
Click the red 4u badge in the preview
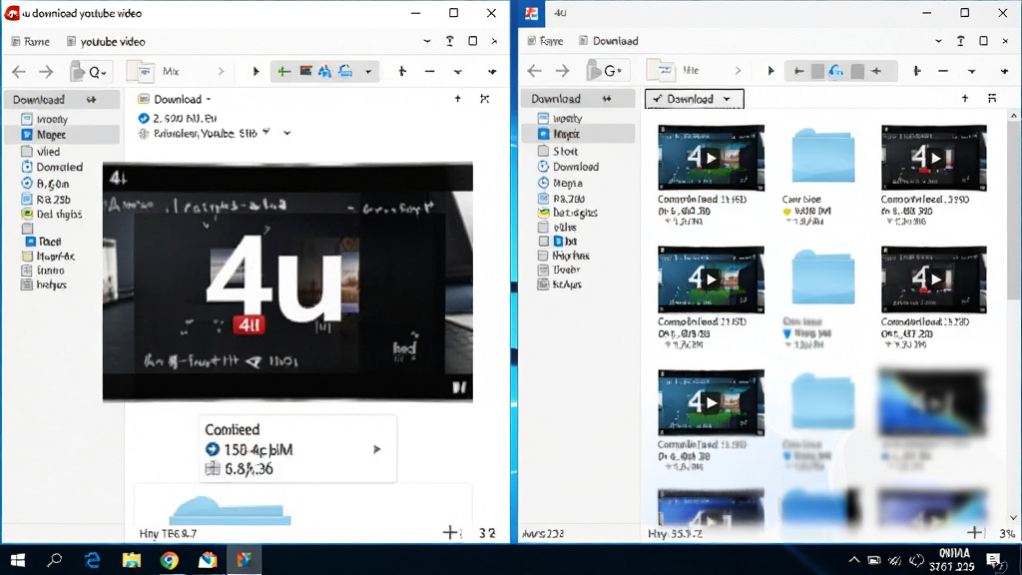click(249, 324)
